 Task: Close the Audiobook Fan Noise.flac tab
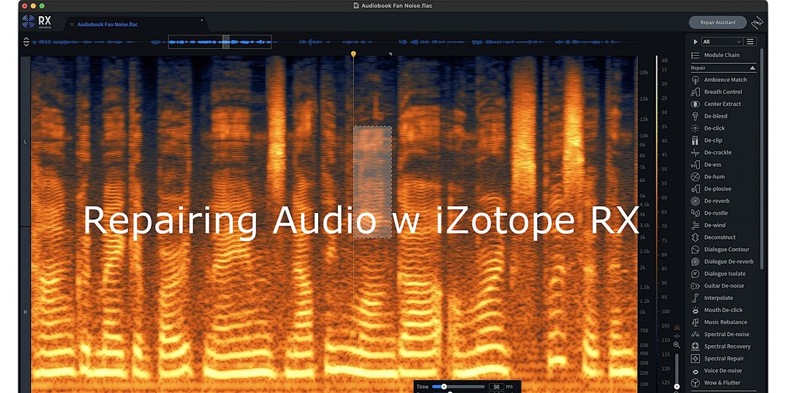pyautogui.click(x=71, y=24)
